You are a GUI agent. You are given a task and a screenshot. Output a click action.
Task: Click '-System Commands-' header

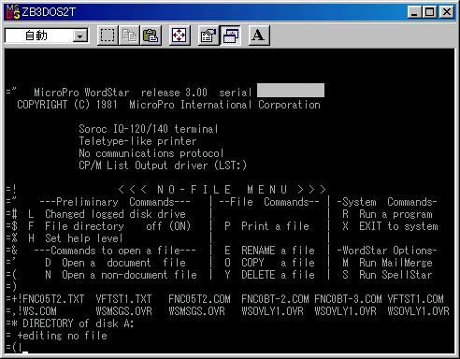(387, 202)
